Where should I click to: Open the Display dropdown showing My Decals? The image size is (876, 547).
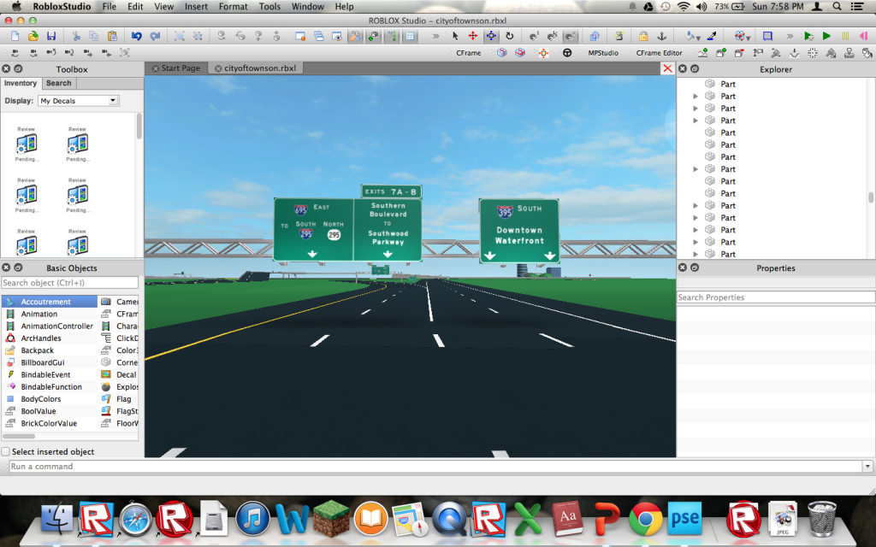coord(78,101)
